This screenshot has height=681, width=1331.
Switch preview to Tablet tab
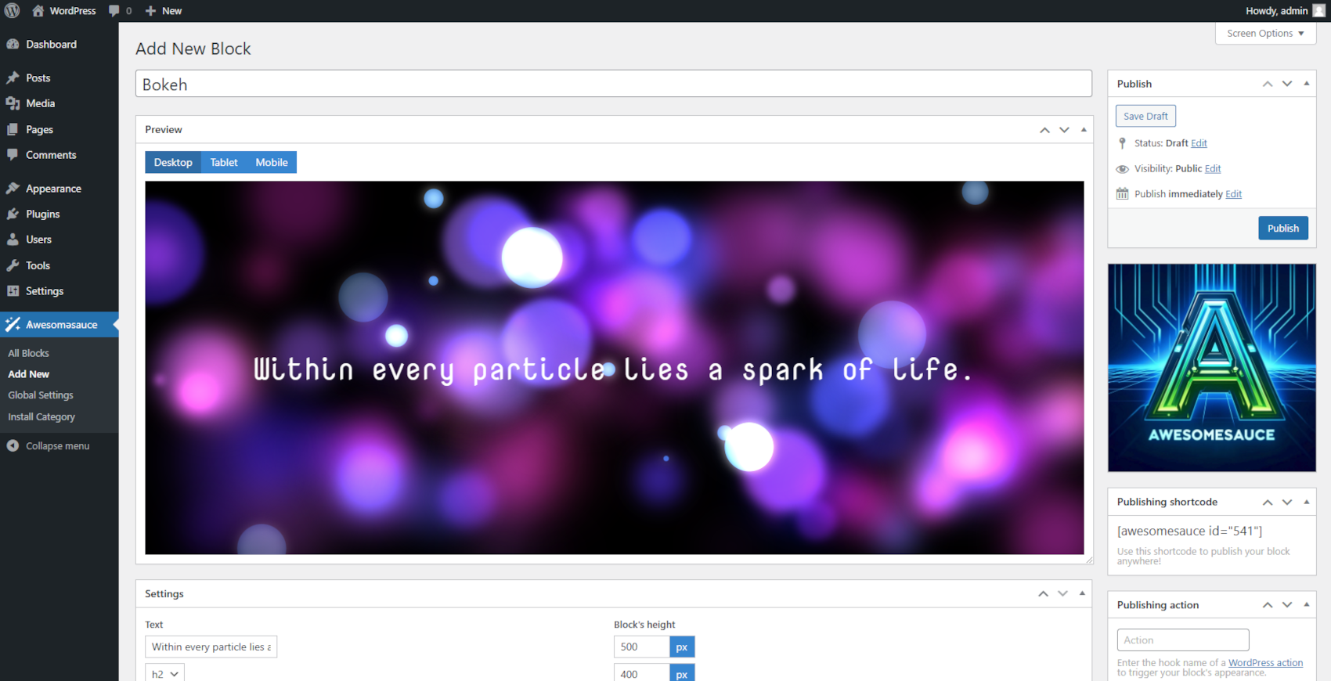click(224, 162)
